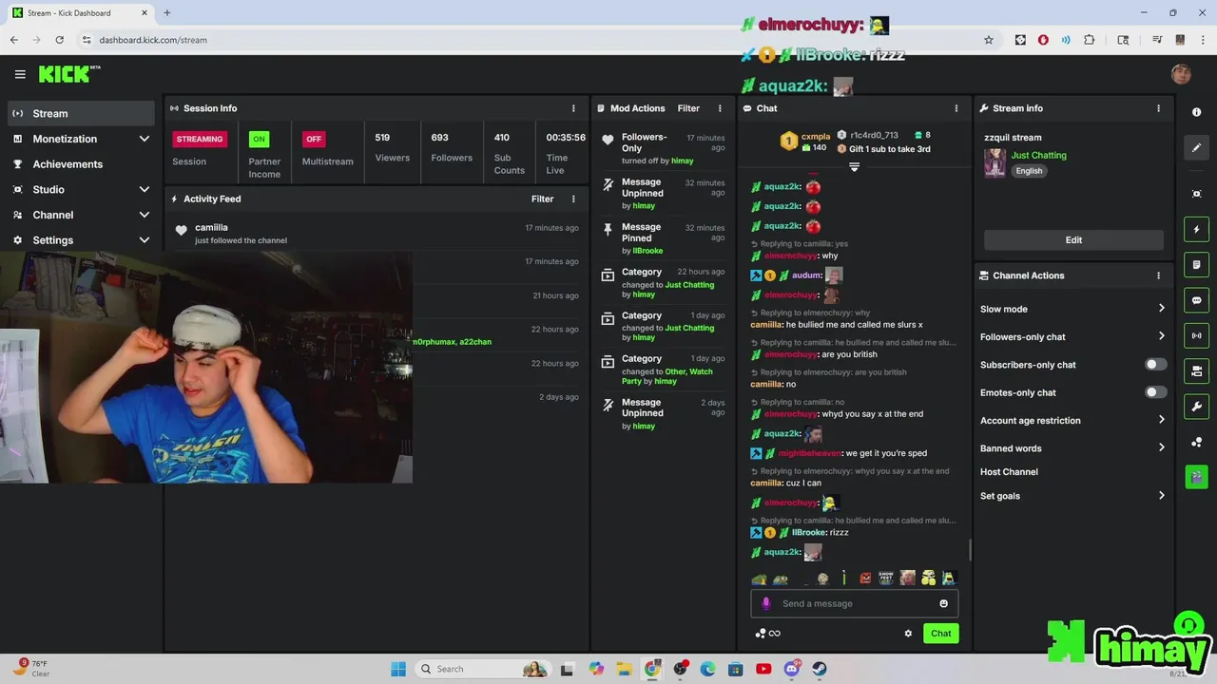Click the focus frame icon in right sidebar
The width and height of the screenshot is (1217, 684).
(1196, 194)
